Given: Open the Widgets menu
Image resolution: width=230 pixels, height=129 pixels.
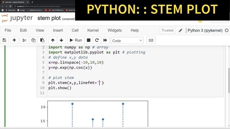Looking at the screenshot, I should point(115,30).
